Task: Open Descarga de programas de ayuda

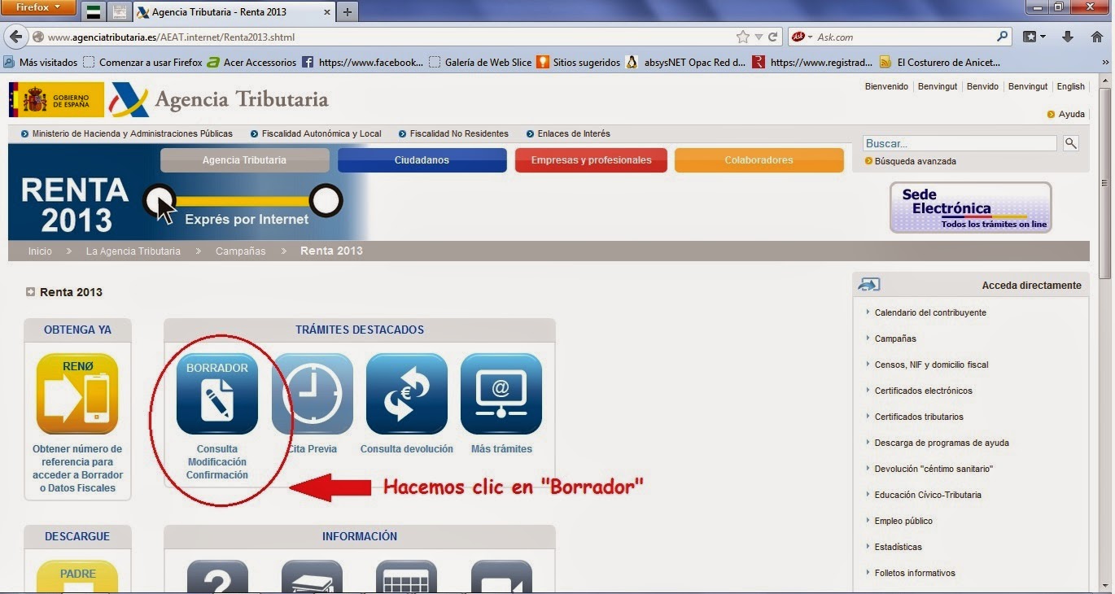Action: (x=942, y=443)
